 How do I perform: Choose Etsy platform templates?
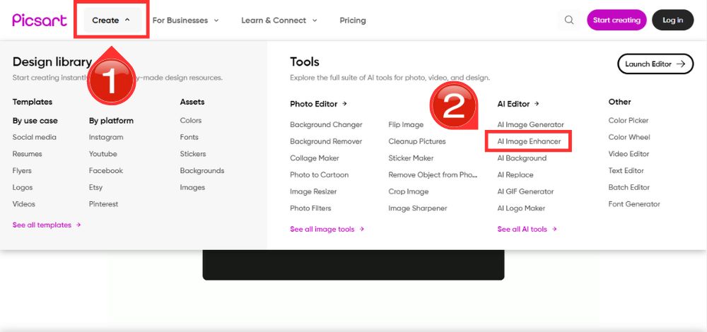point(95,187)
